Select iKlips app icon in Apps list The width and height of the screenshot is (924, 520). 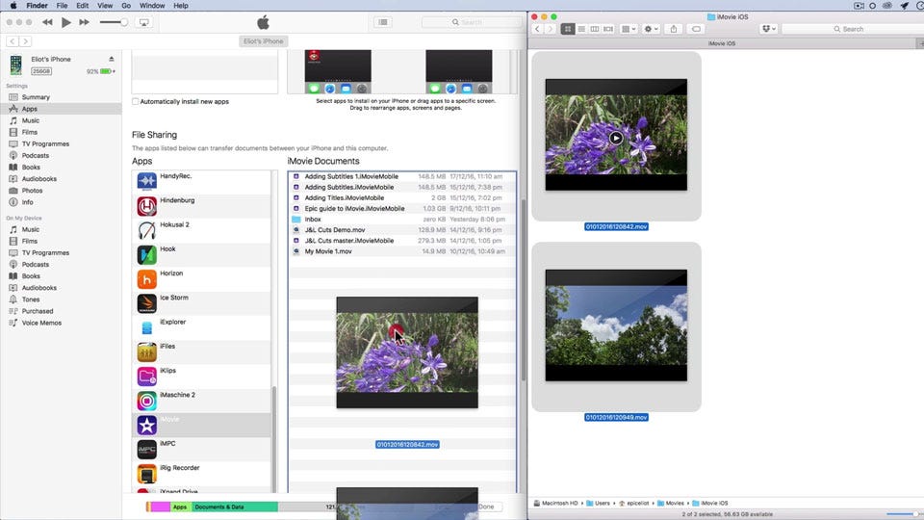146,377
